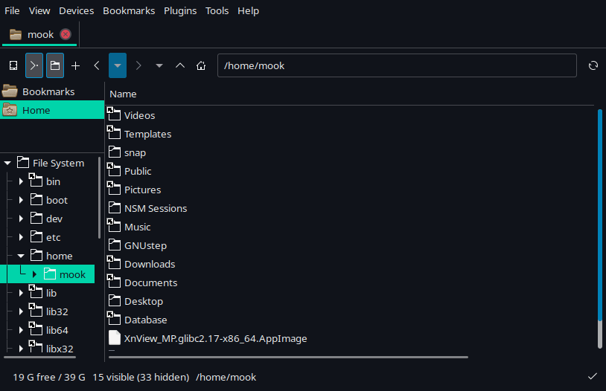
Task: Expand the mook tree node
Action: (34, 274)
